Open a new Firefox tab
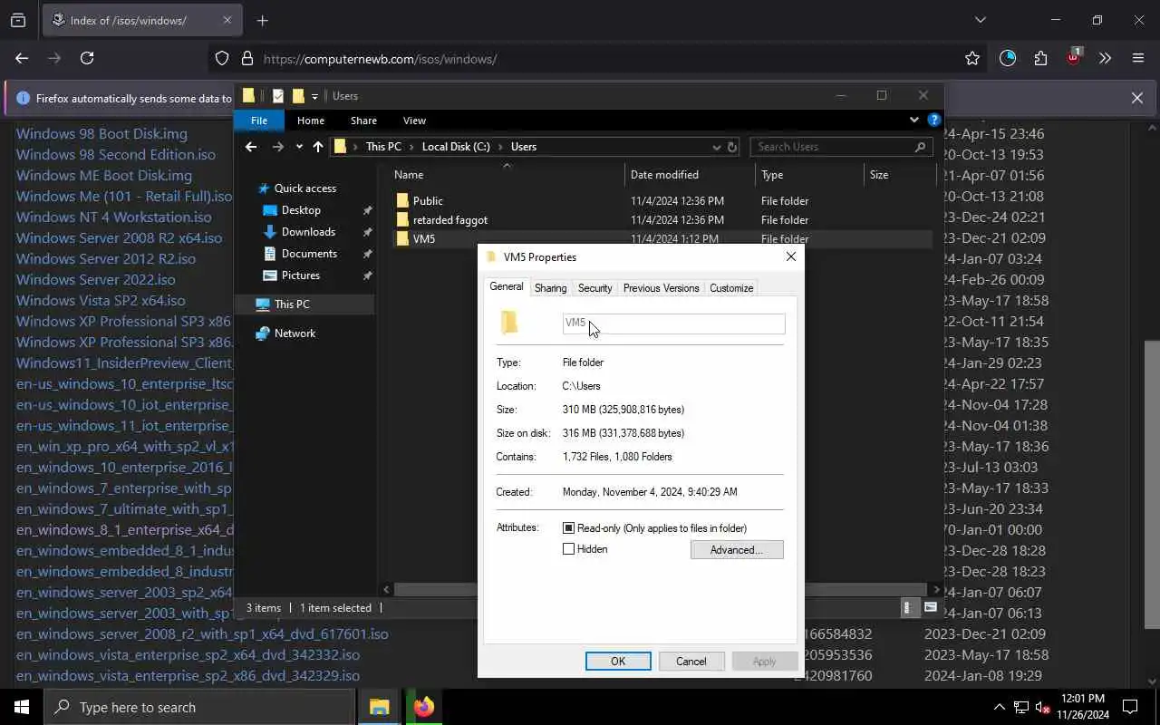This screenshot has height=725, width=1160. [262, 20]
